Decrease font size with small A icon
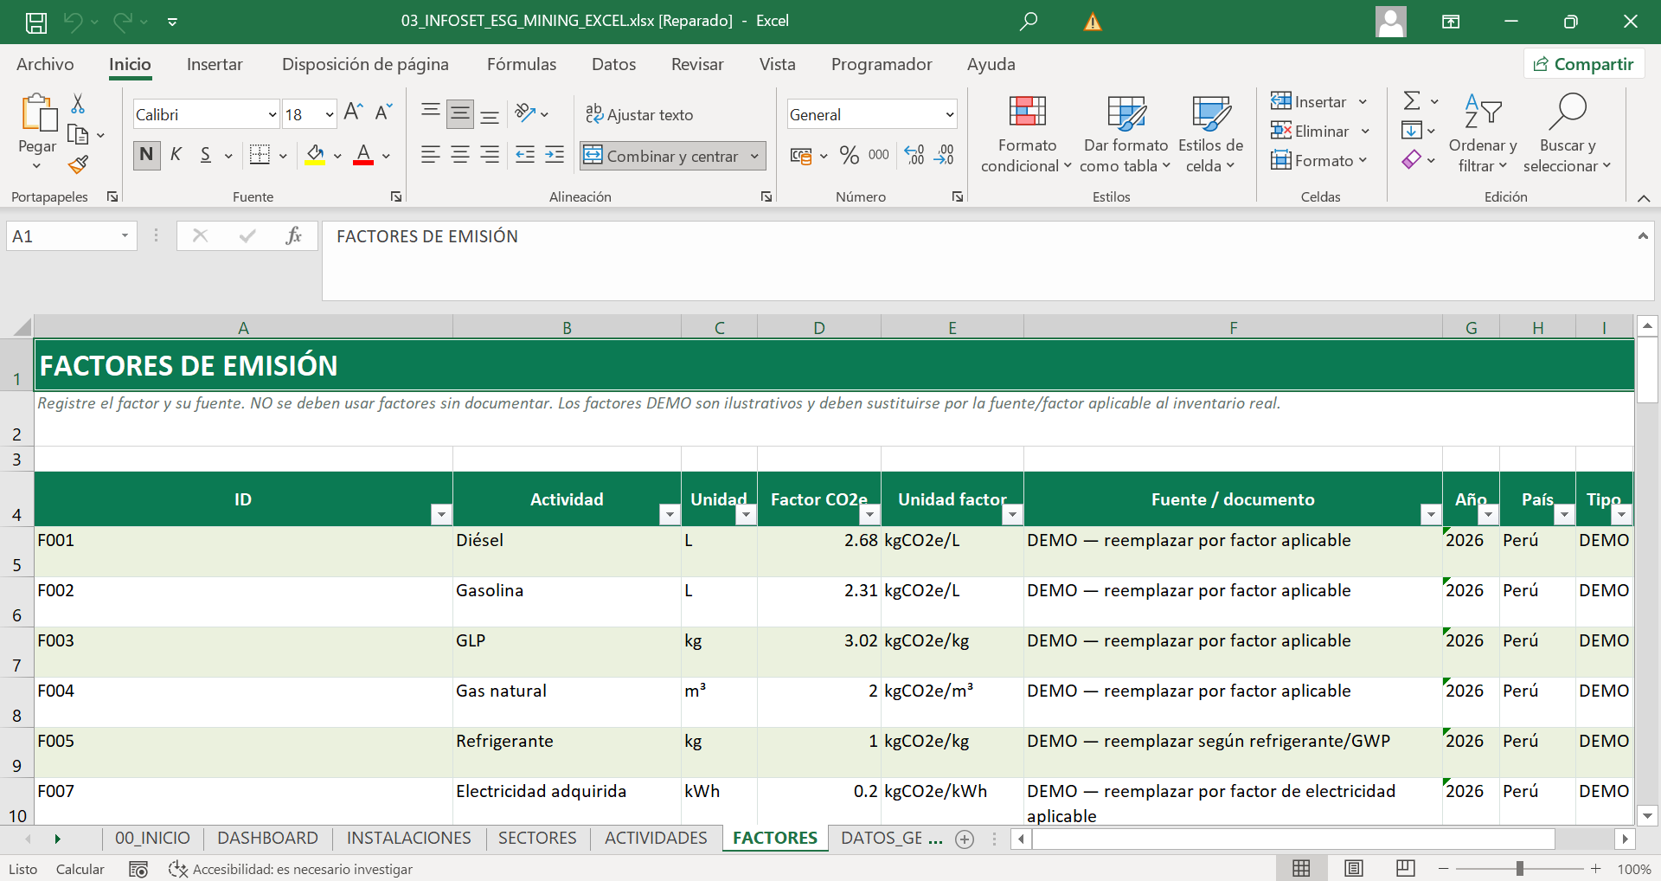This screenshot has height=881, width=1661. click(x=384, y=113)
